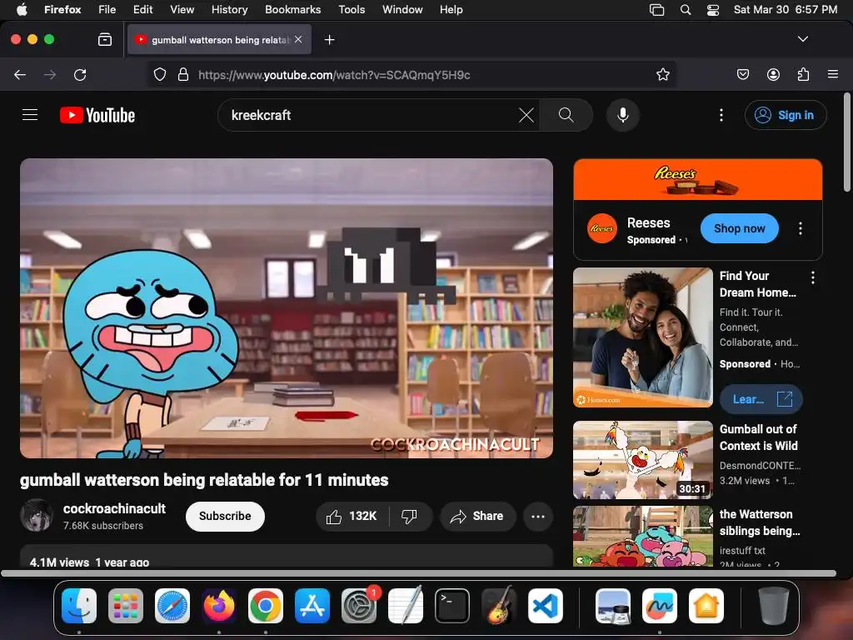
Task: Save page to Pocket
Action: coord(743,74)
